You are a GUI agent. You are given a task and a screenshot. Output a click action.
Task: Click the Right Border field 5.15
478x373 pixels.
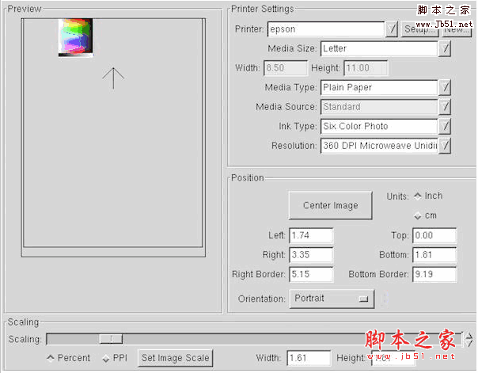tap(311, 274)
